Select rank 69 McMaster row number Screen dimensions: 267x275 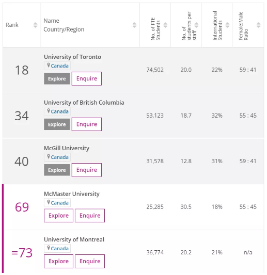click(22, 207)
